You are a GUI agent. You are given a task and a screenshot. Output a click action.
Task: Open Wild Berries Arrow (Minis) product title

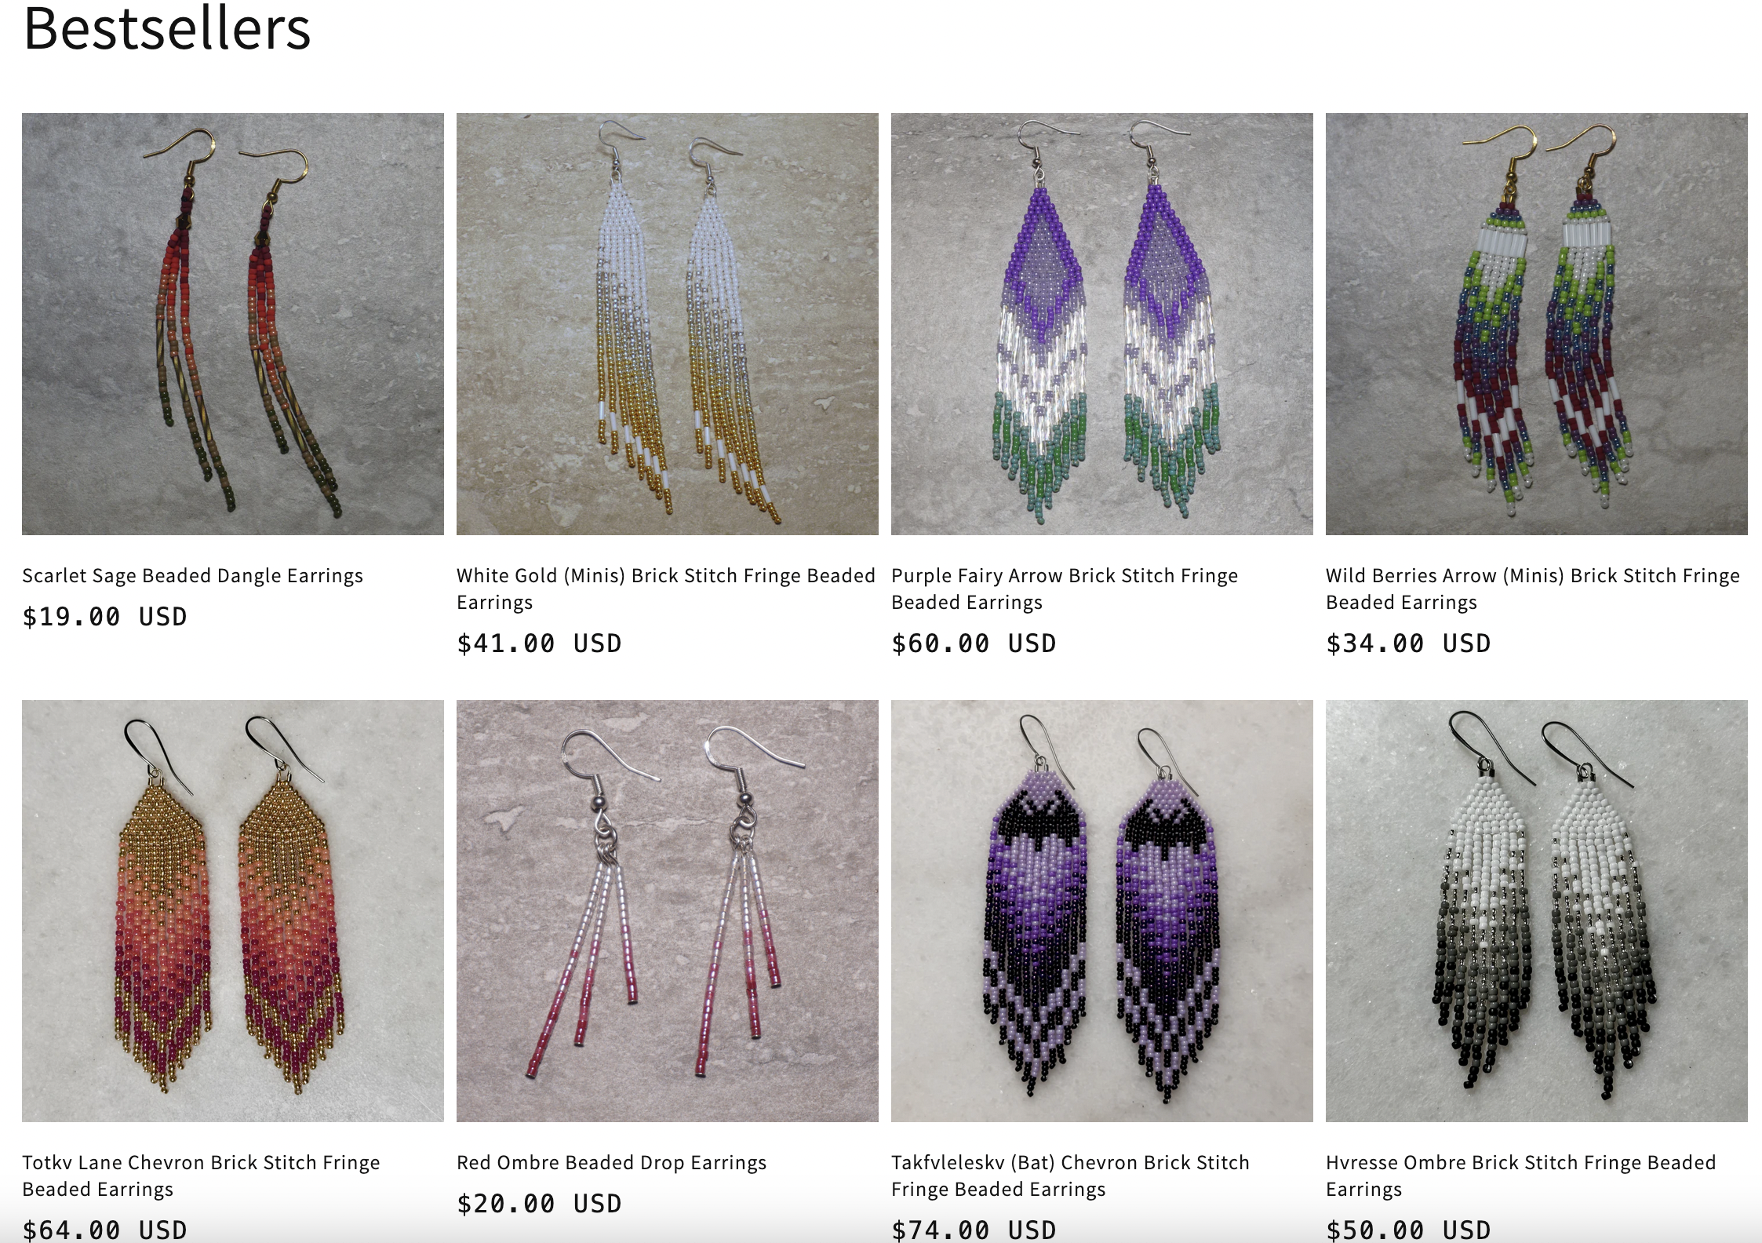coord(1533,589)
